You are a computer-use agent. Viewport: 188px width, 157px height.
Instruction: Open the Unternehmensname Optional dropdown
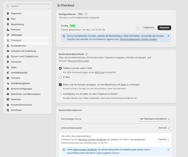pos(164,128)
